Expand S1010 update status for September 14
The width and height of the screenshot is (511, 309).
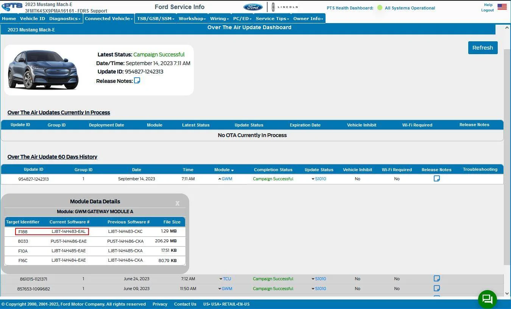click(319, 179)
